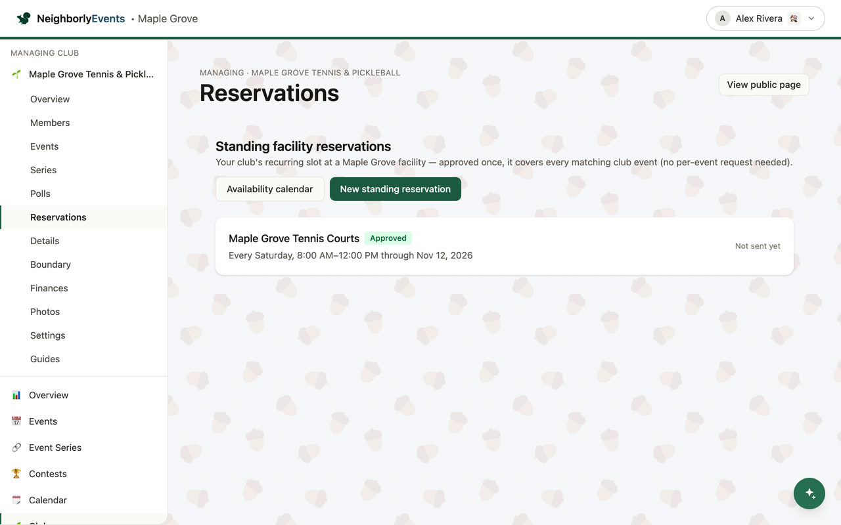Click the View public page button
This screenshot has height=525, width=841.
click(x=763, y=85)
